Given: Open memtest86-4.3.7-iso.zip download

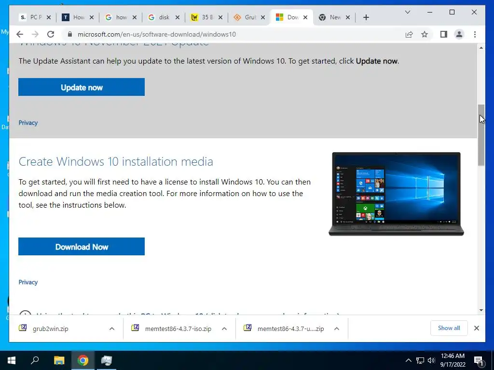Looking at the screenshot, I should click(178, 329).
